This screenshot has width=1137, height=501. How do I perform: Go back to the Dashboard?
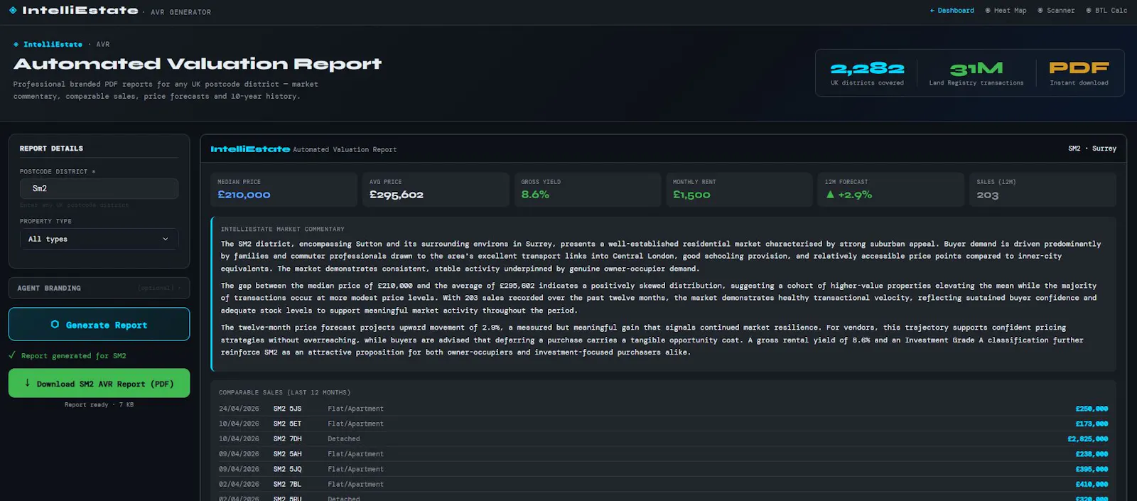pos(952,11)
